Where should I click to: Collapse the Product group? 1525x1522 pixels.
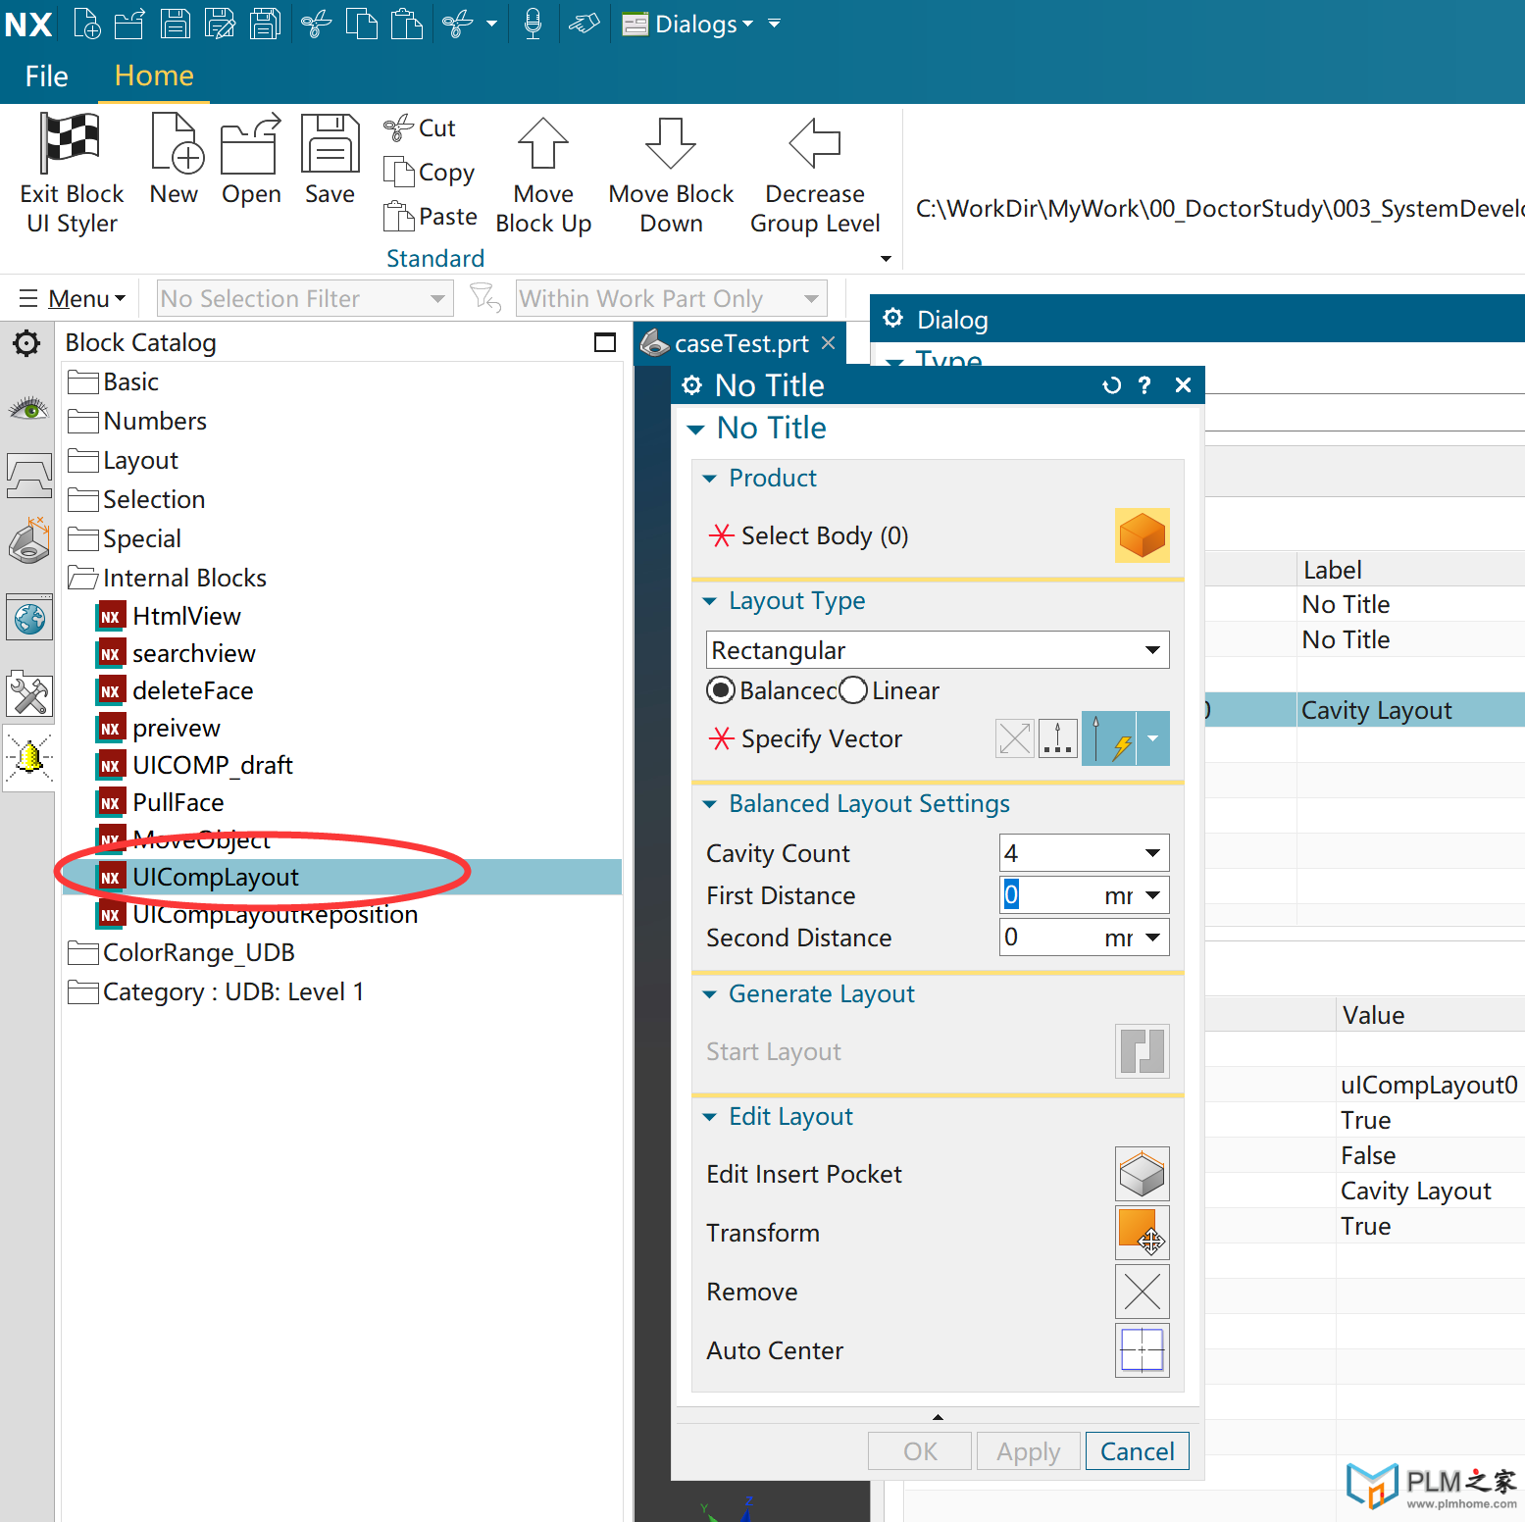[710, 479]
